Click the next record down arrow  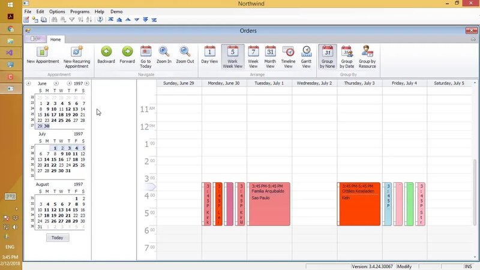pos(137,20)
